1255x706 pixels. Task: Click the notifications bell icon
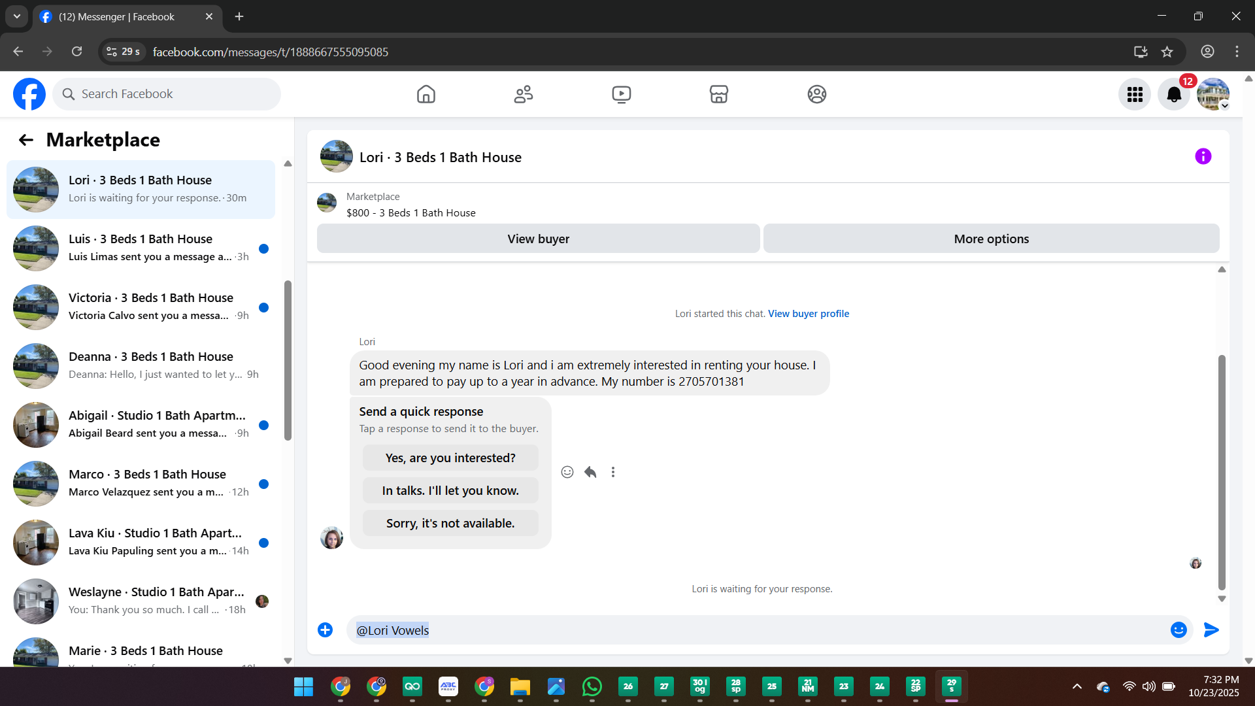coord(1173,95)
